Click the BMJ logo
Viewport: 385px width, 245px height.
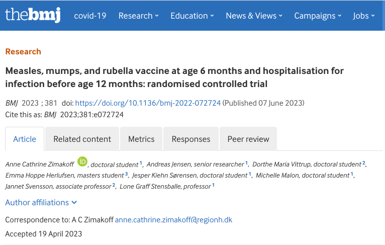(33, 15)
